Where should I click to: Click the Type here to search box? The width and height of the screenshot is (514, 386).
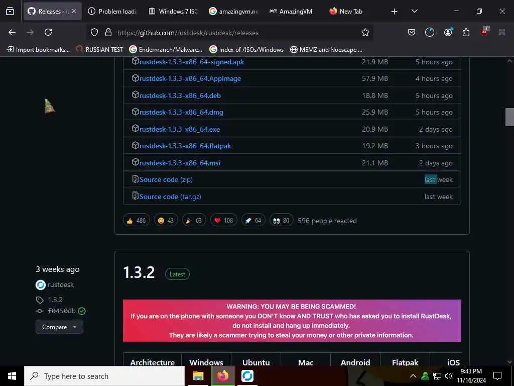(x=104, y=376)
